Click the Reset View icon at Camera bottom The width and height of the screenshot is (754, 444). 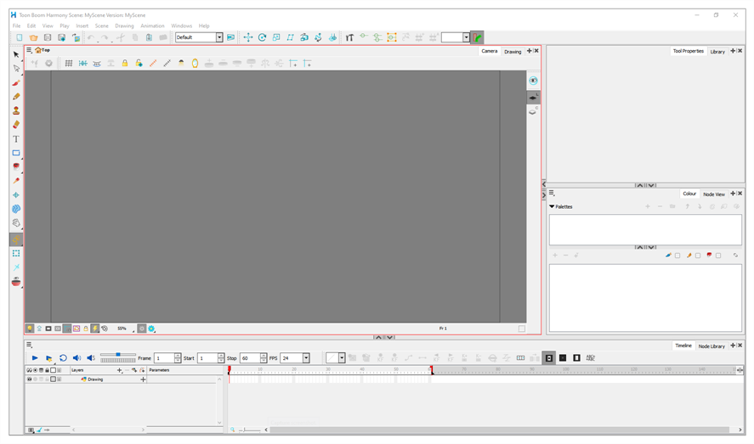tap(105, 329)
